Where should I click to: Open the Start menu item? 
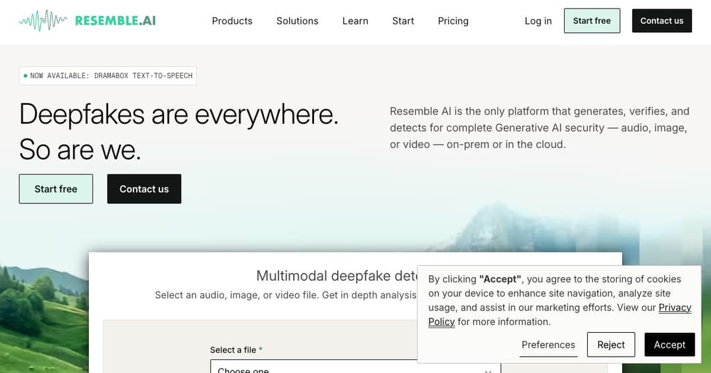[x=403, y=21]
